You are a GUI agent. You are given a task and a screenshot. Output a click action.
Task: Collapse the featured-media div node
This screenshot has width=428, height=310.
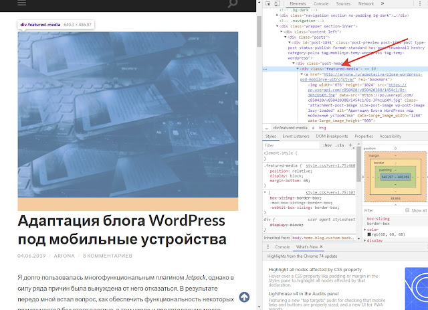pos(298,69)
